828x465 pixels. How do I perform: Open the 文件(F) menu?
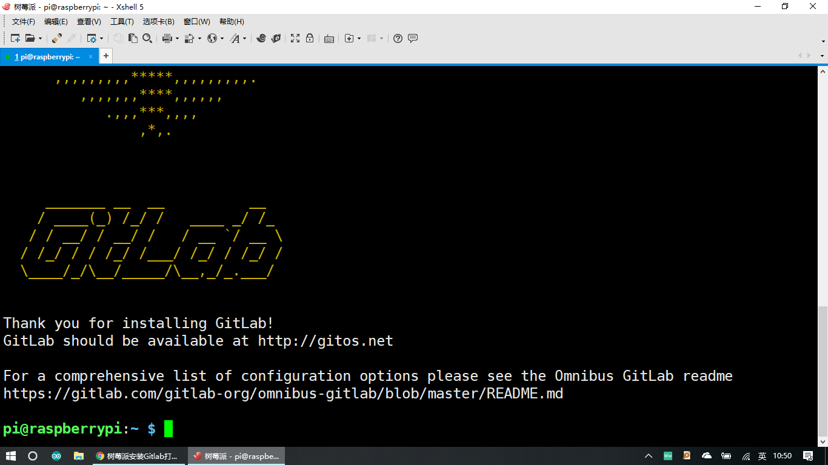[x=24, y=22]
